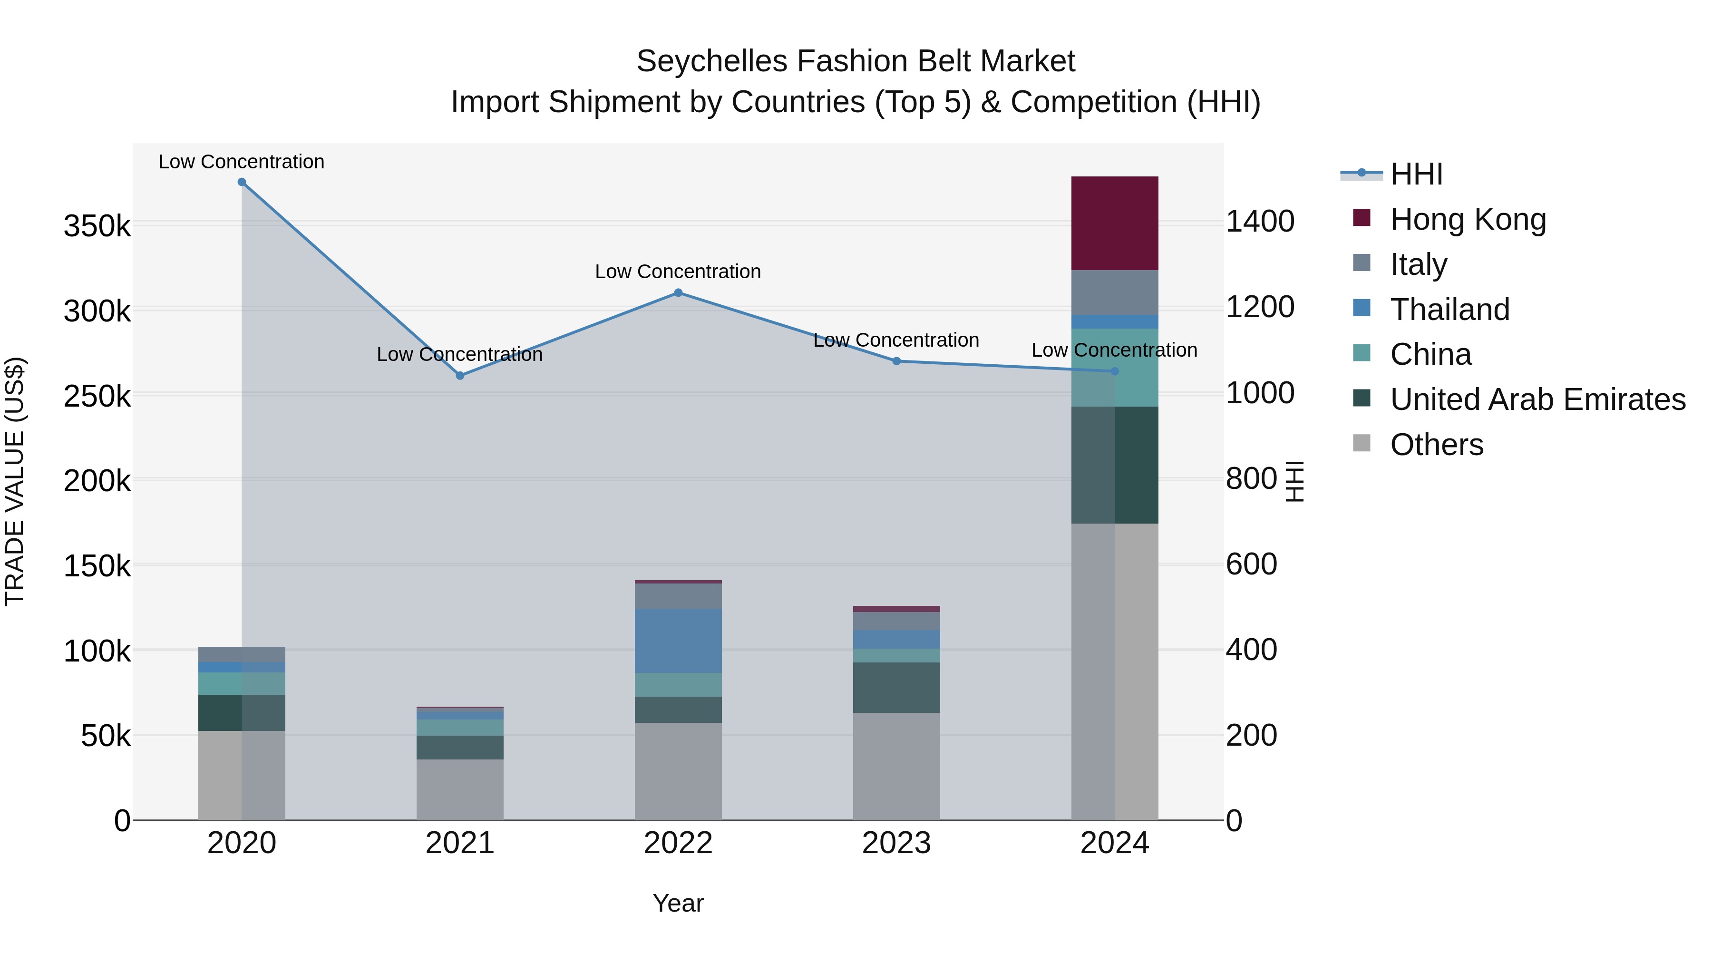Click the Hong Kong segment of the 2024 bar

coord(1115,224)
